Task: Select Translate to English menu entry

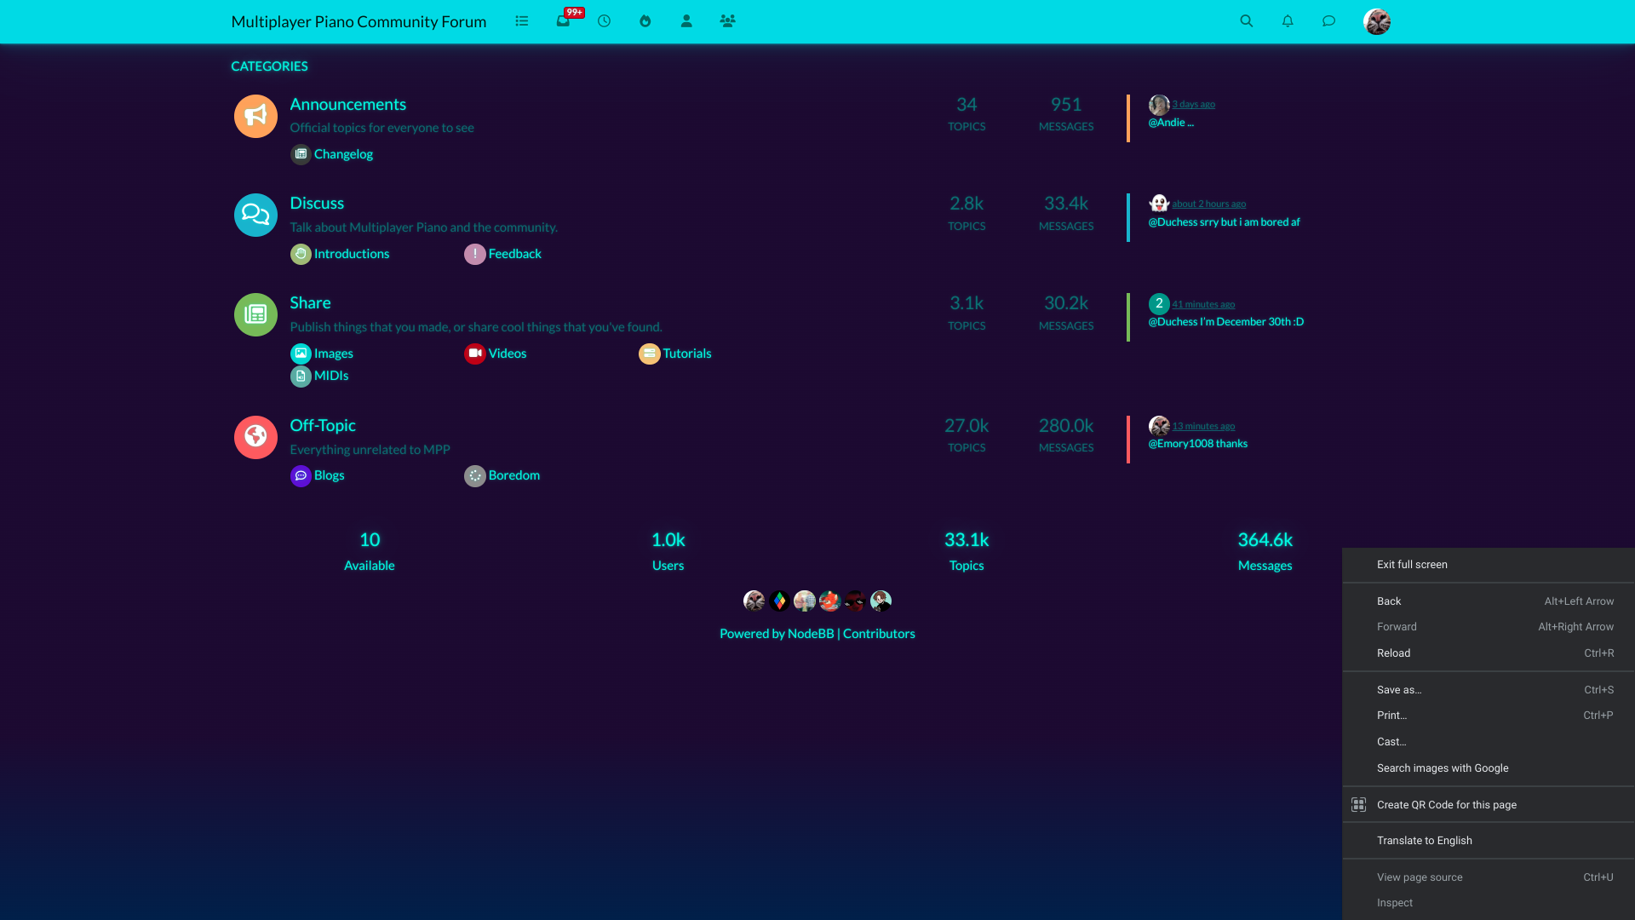Action: [x=1424, y=841]
